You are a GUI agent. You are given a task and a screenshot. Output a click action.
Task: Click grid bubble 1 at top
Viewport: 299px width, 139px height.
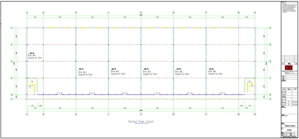27,13
